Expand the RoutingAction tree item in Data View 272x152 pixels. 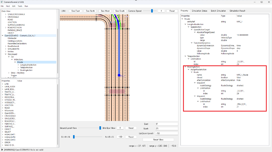tap(18, 70)
